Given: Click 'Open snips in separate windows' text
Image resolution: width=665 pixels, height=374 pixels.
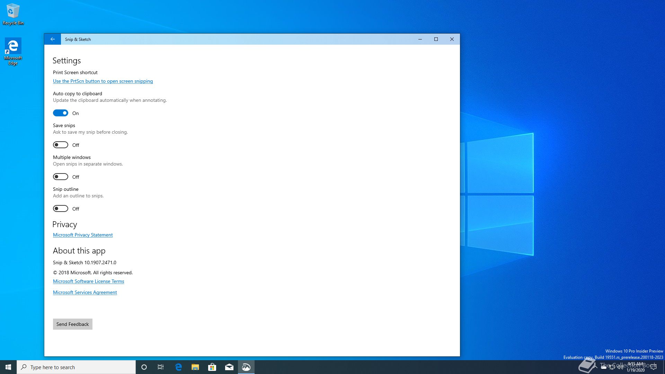Looking at the screenshot, I should tap(88, 164).
